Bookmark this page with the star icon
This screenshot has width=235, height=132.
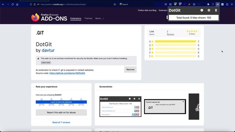pyautogui.click(x=115, y=4)
